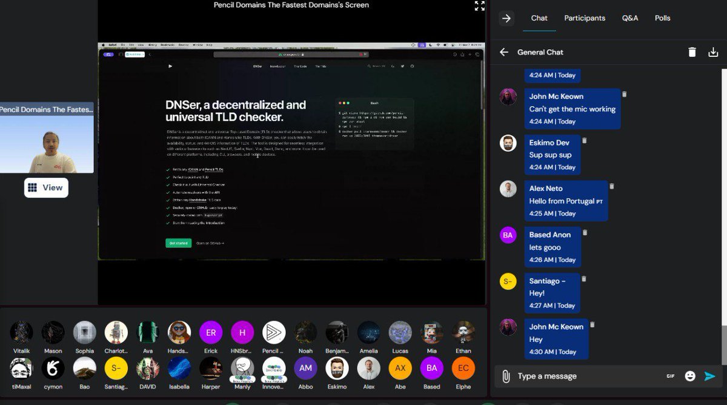The image size is (727, 405).
Task: Select participant Charlot's avatar
Action: (116, 333)
